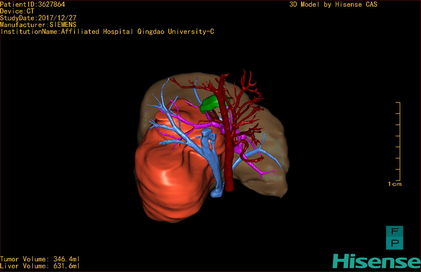Select the InstitutionName line of text
This screenshot has height=272, width=421.
(107, 32)
